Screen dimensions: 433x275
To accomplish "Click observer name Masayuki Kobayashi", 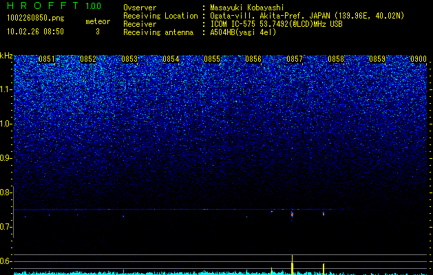I will pos(247,8).
